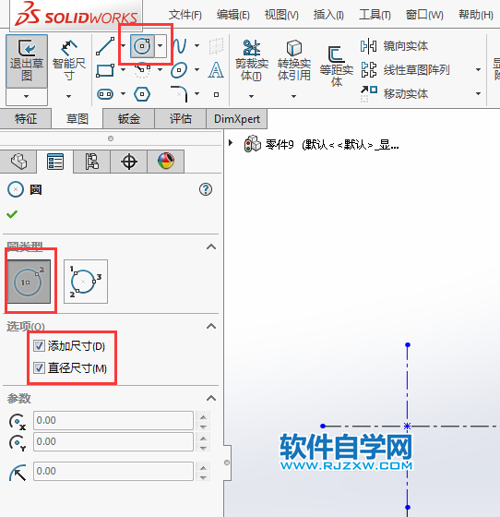Choose the perimeter three-point circle type
The height and width of the screenshot is (517, 500).
pyautogui.click(x=86, y=282)
